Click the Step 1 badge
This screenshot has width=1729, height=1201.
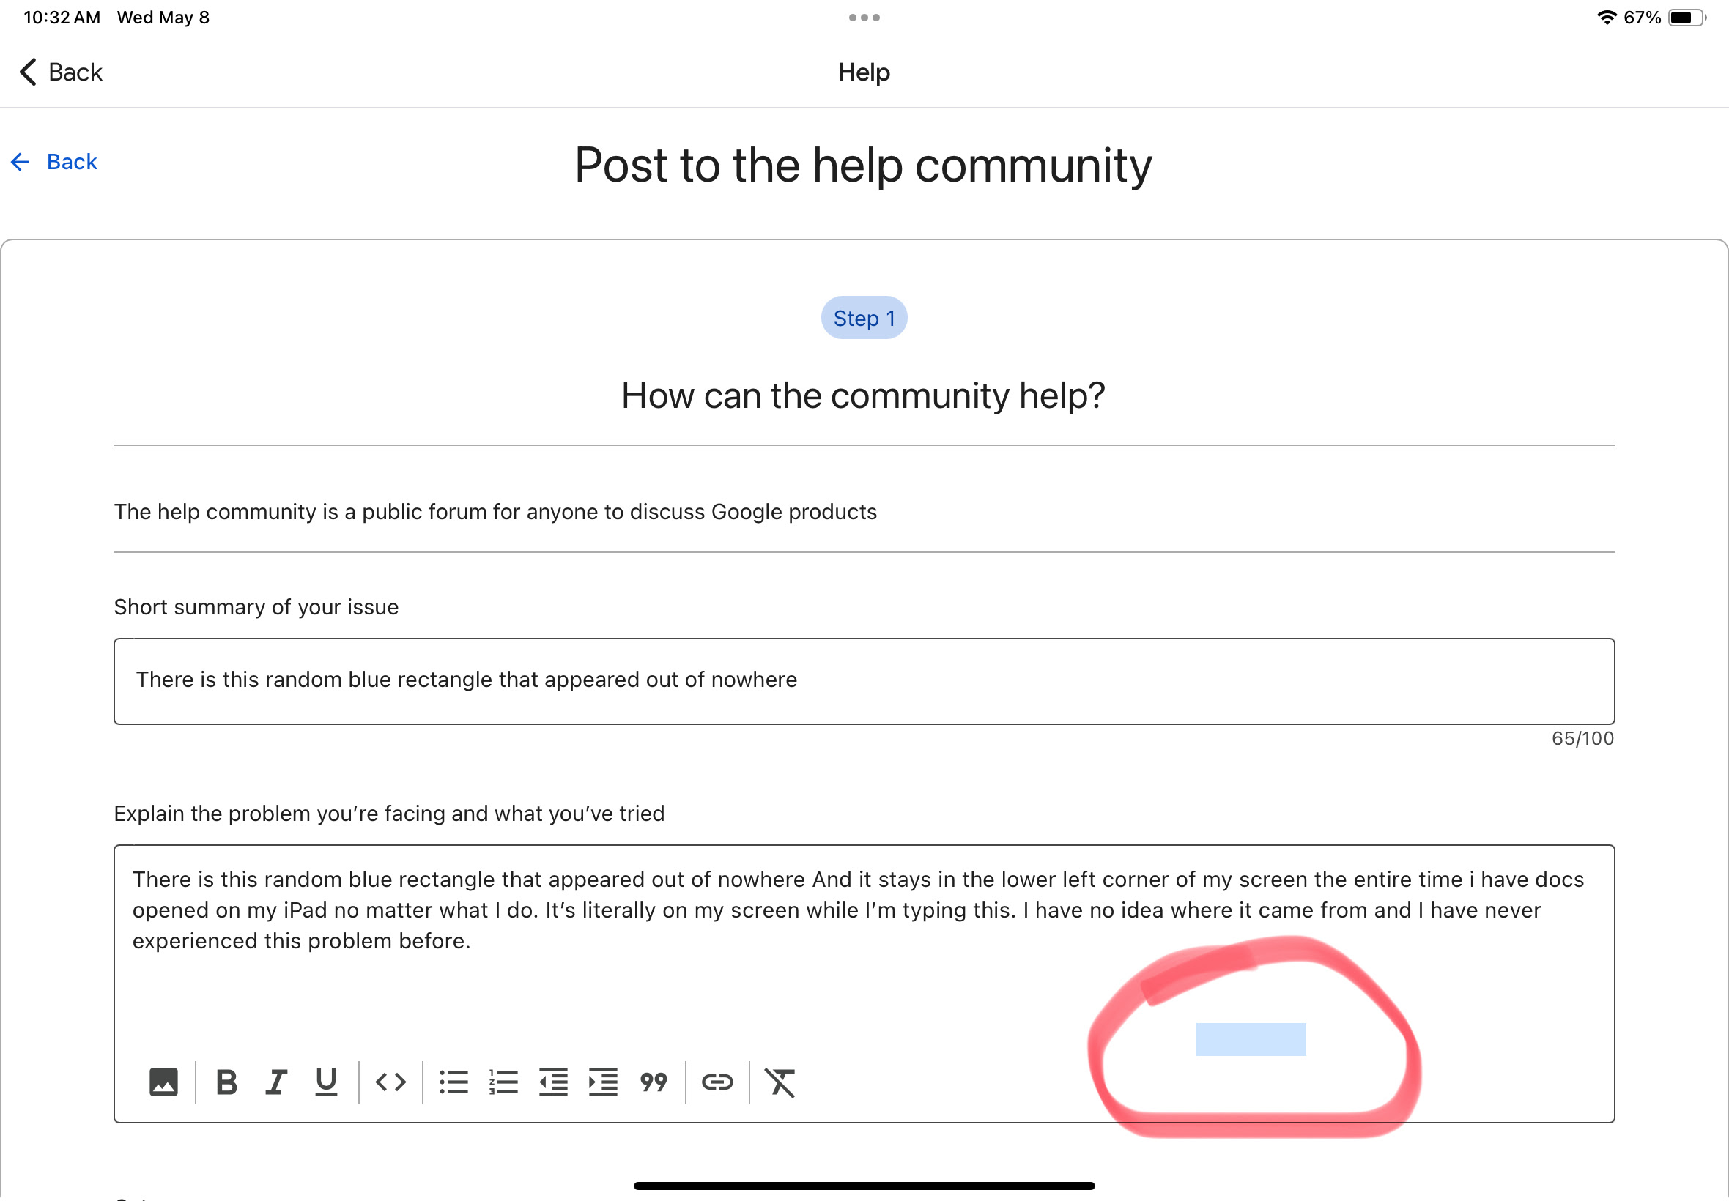point(863,319)
